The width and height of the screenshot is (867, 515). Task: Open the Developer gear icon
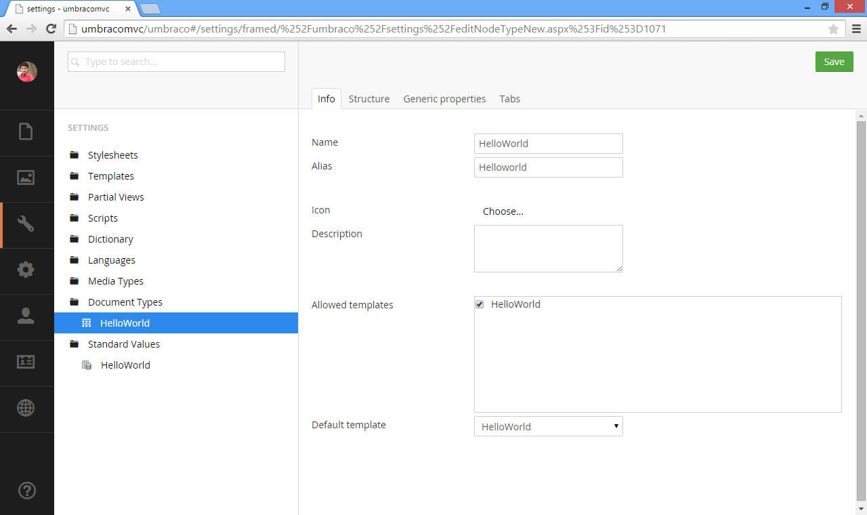click(x=27, y=270)
